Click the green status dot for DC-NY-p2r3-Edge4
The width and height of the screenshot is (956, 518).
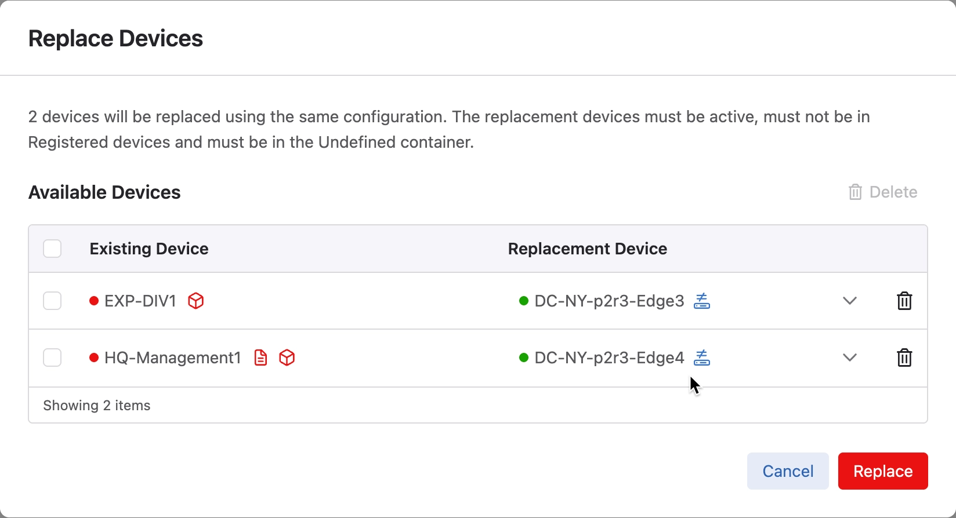pyautogui.click(x=524, y=358)
